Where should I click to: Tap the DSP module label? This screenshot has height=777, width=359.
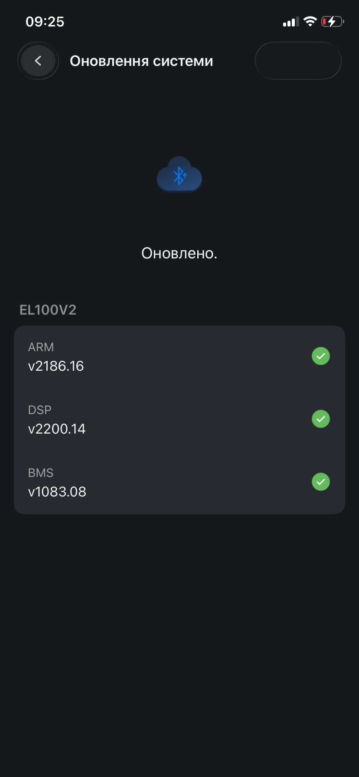pyautogui.click(x=40, y=410)
